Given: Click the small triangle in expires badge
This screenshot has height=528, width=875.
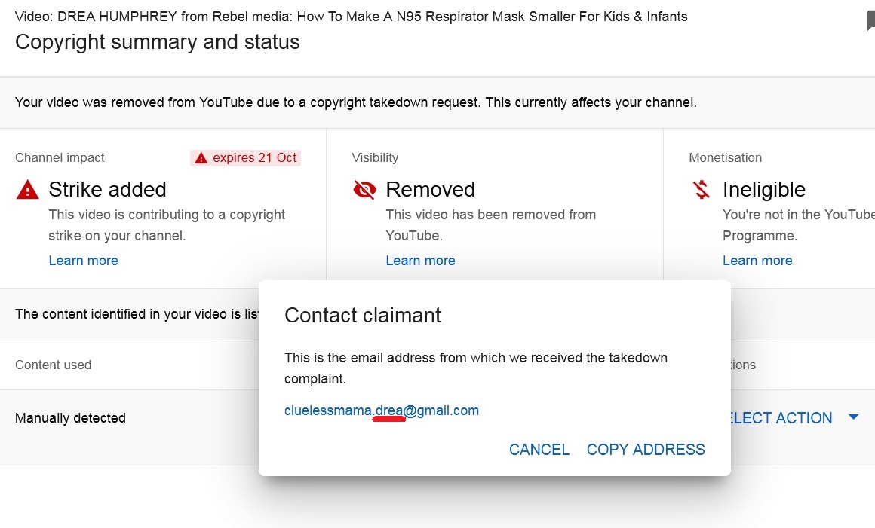Looking at the screenshot, I should [201, 158].
